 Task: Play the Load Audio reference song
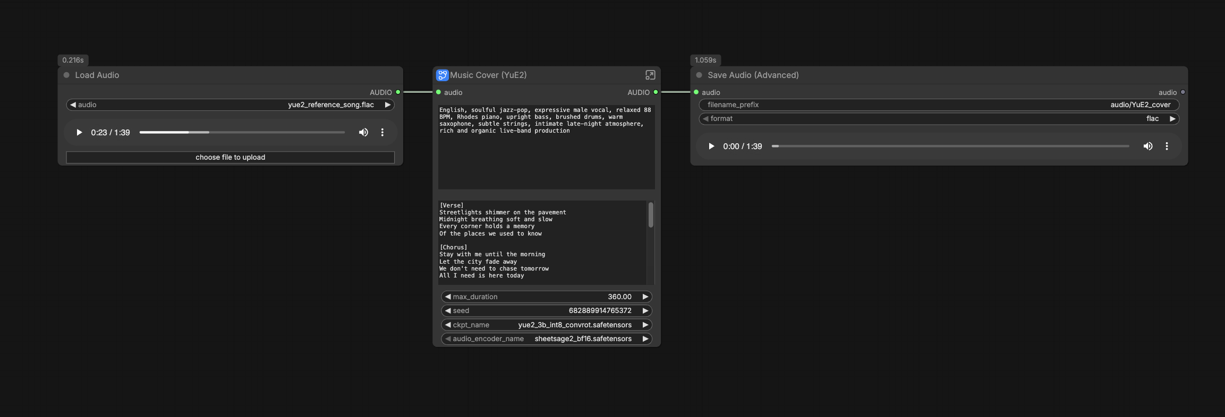79,133
